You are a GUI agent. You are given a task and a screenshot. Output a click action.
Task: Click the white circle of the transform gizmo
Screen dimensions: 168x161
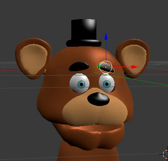pos(106,67)
